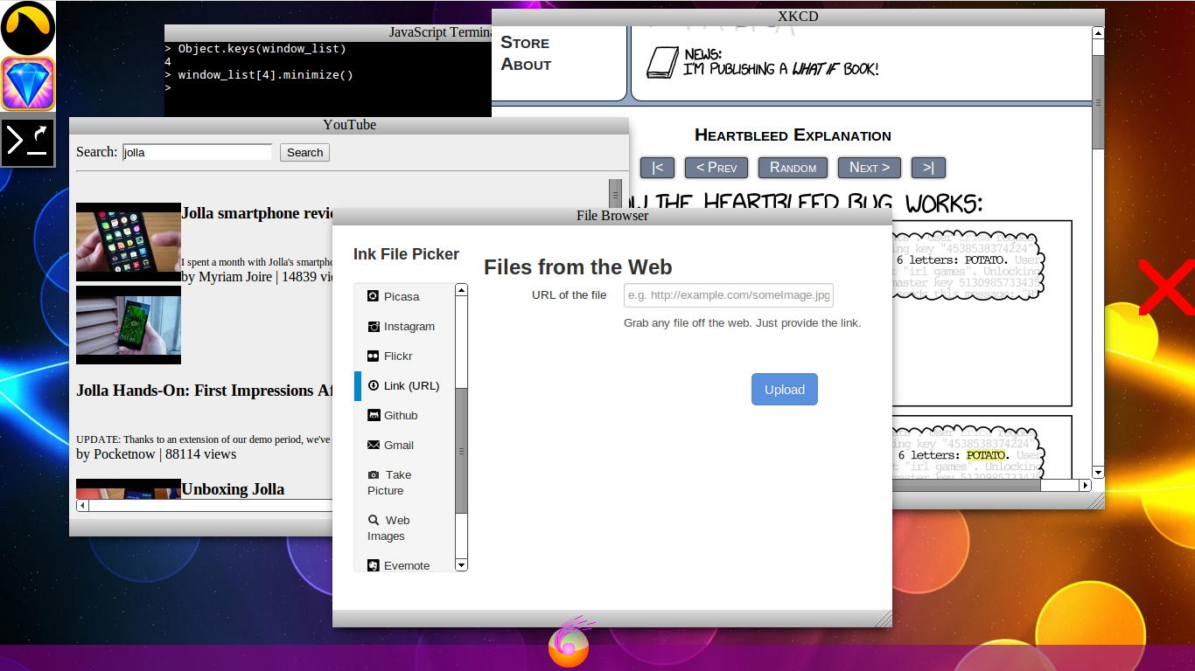Click the Upload button
This screenshot has height=671, width=1195.
tap(784, 389)
